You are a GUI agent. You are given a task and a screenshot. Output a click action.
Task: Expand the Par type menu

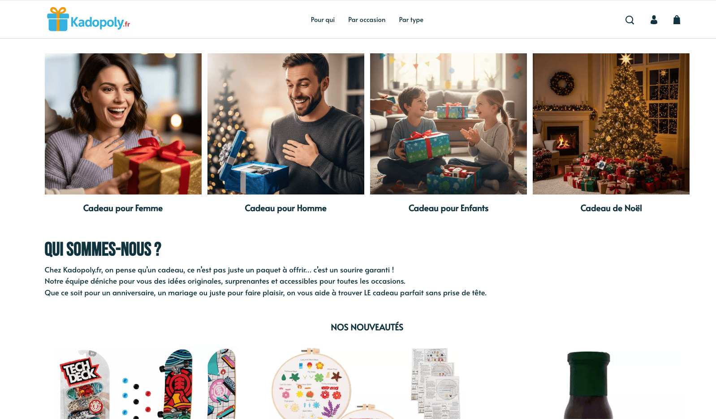411,20
